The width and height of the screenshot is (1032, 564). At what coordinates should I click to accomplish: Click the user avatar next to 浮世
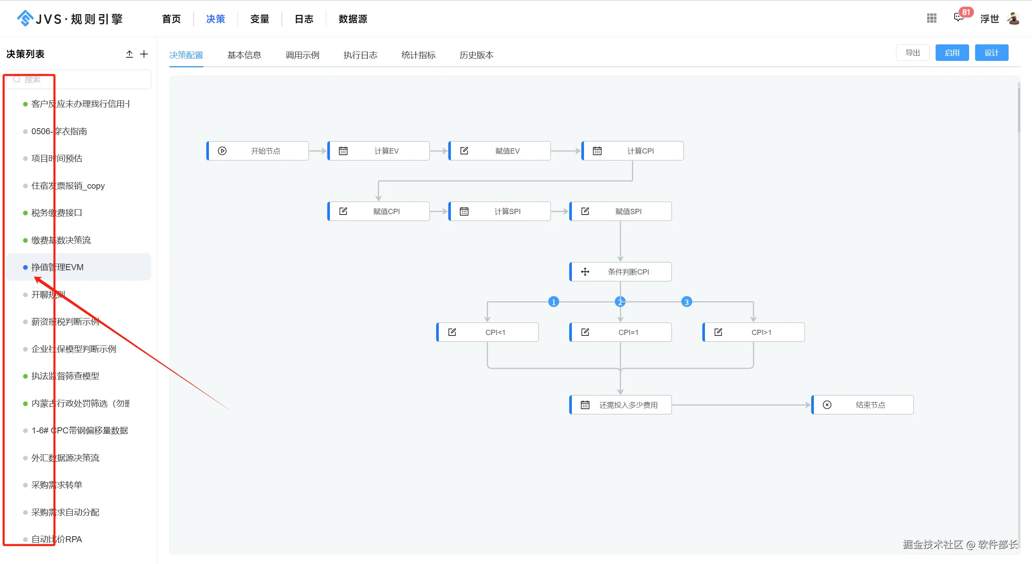coord(1014,19)
